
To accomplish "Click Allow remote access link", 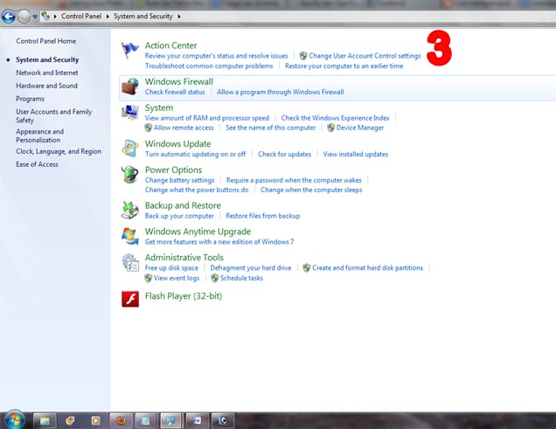I will tap(184, 128).
